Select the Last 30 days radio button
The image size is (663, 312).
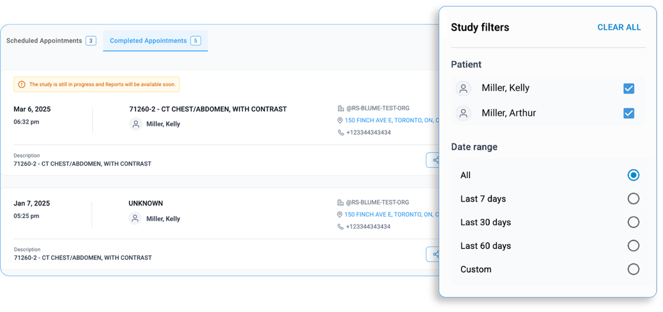tap(633, 222)
